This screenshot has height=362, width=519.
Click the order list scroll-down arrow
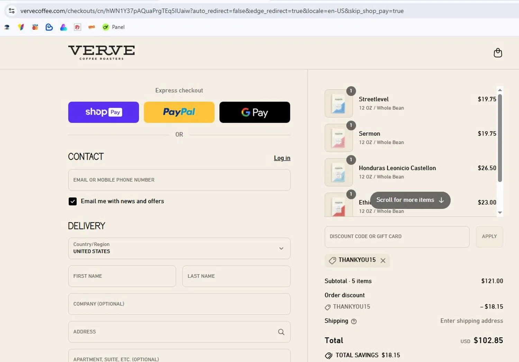coord(500,213)
